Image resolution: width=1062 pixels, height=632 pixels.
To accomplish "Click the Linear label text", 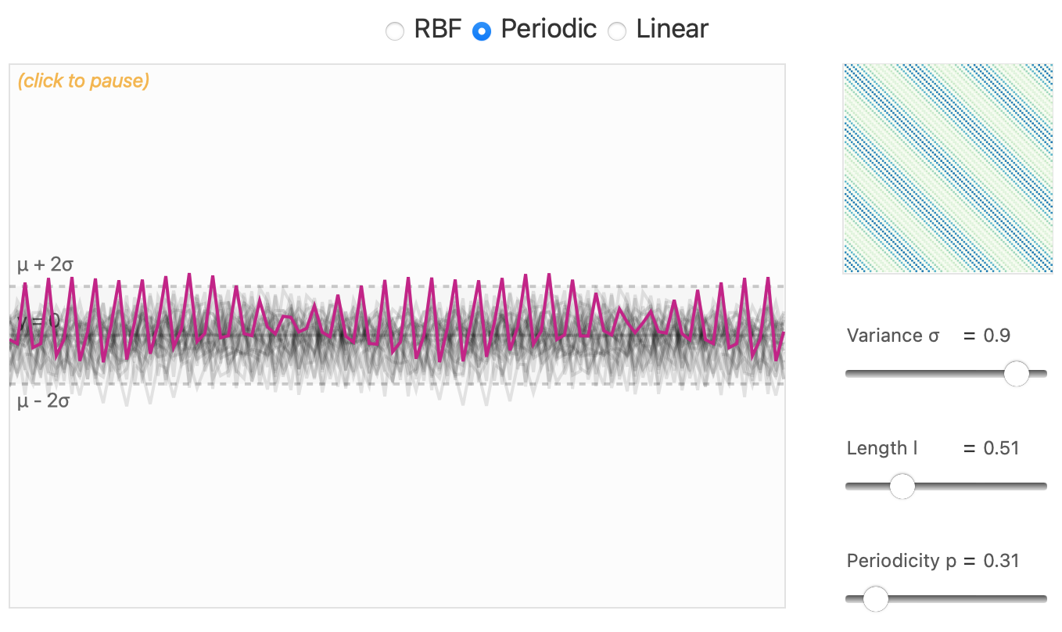I will point(672,30).
